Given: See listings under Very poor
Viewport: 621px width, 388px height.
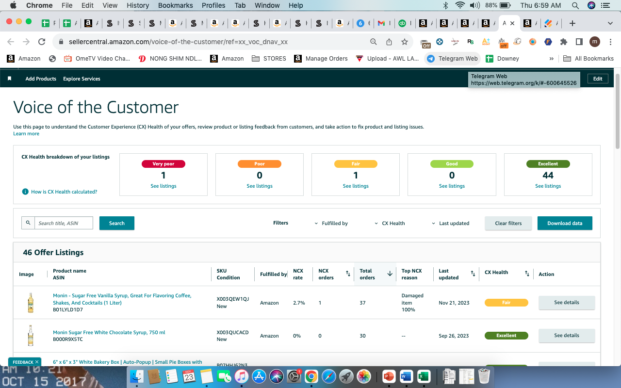Looking at the screenshot, I should coord(163,186).
